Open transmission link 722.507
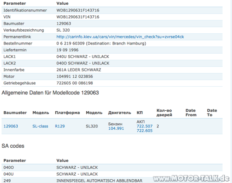This screenshot has height=183, width=232. 144,126
